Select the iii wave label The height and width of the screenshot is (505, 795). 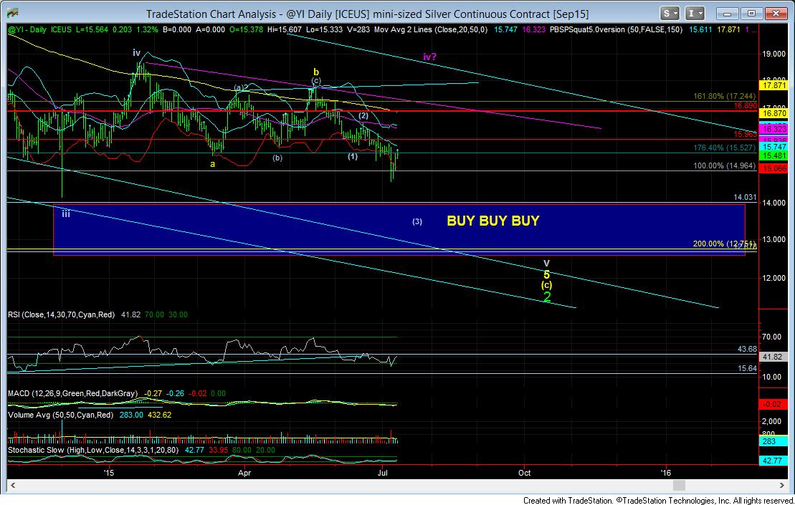click(x=65, y=213)
